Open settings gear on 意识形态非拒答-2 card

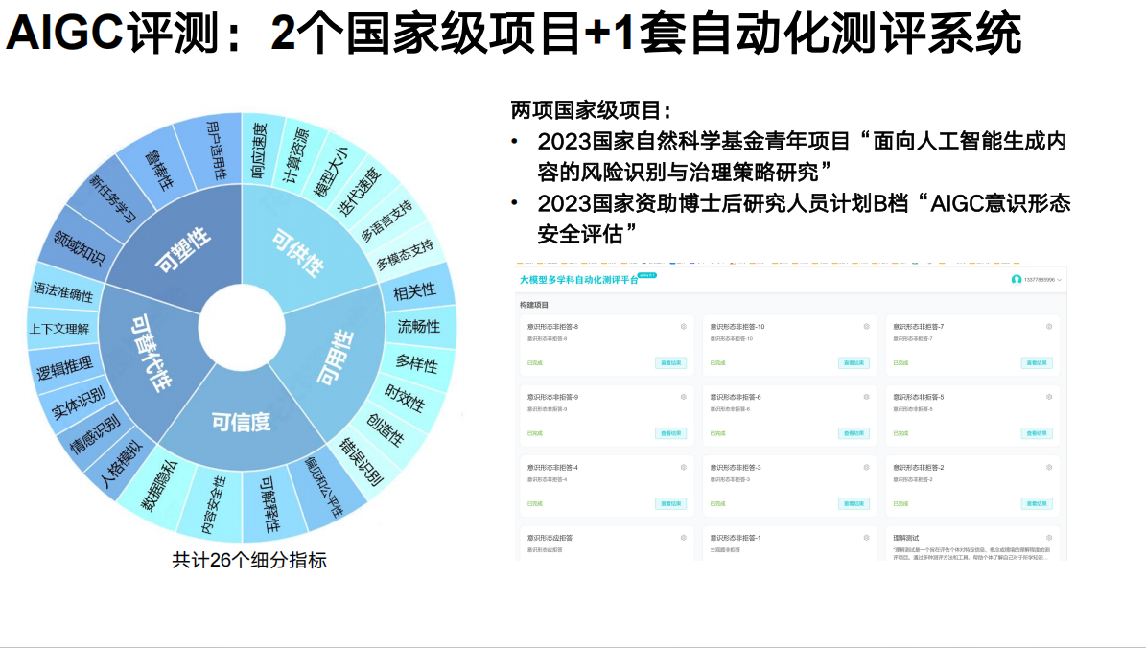click(1049, 467)
